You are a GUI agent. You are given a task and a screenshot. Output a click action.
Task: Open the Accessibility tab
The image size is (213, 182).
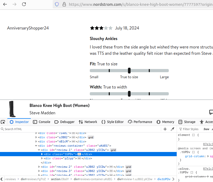(x=206, y=122)
